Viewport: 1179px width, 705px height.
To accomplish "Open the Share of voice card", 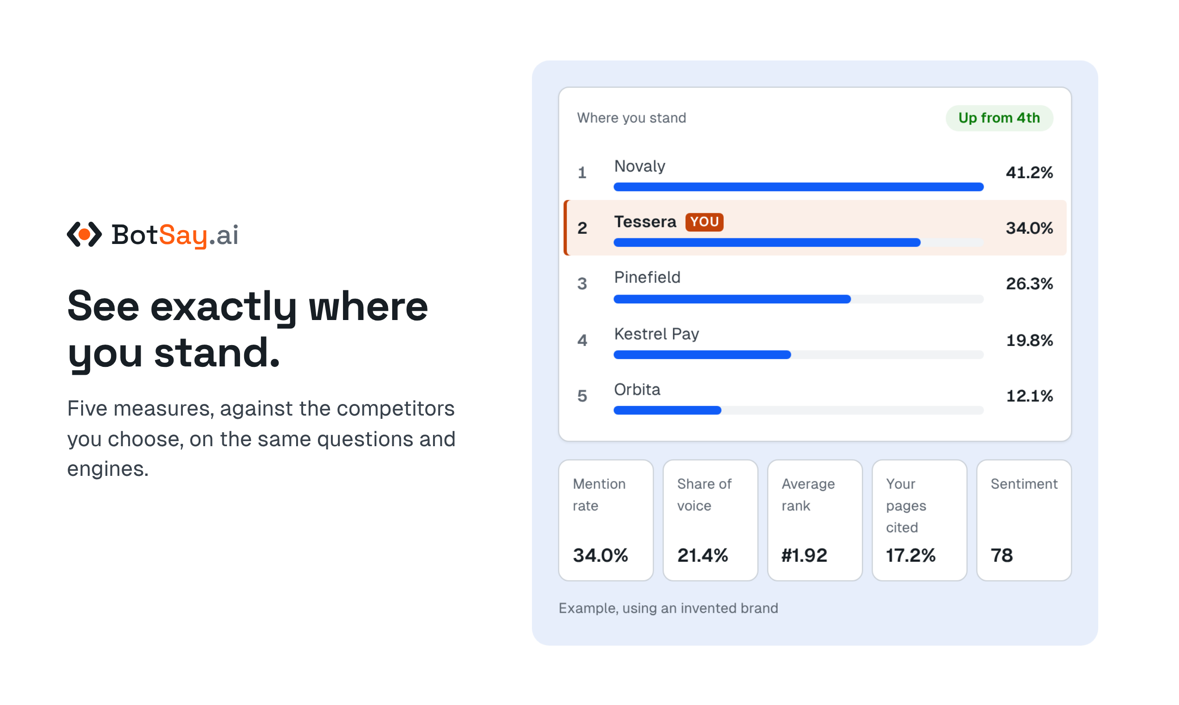I will click(x=710, y=520).
